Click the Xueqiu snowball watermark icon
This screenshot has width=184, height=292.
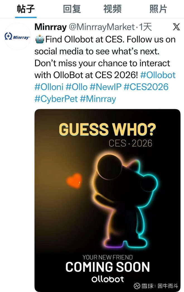coord(137,286)
